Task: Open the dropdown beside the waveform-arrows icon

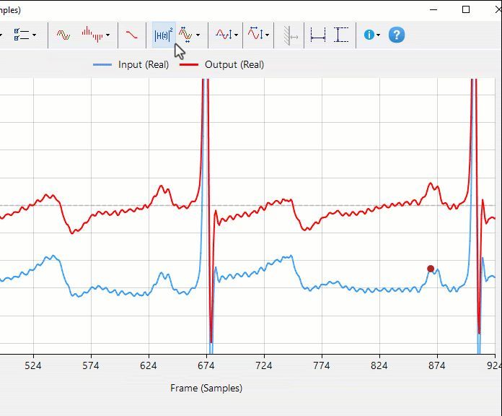Action: point(198,35)
